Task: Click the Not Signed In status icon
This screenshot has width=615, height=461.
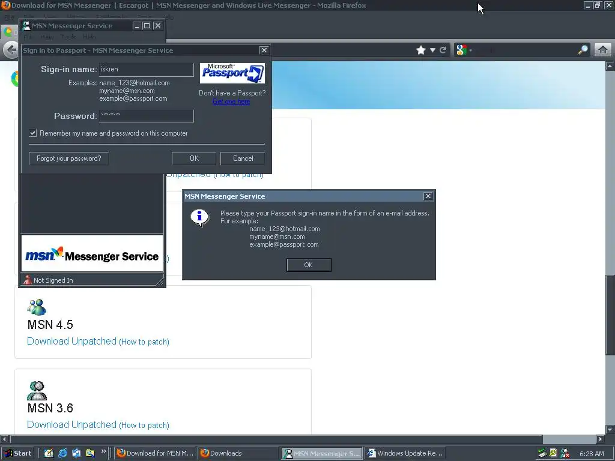Action: (28, 280)
